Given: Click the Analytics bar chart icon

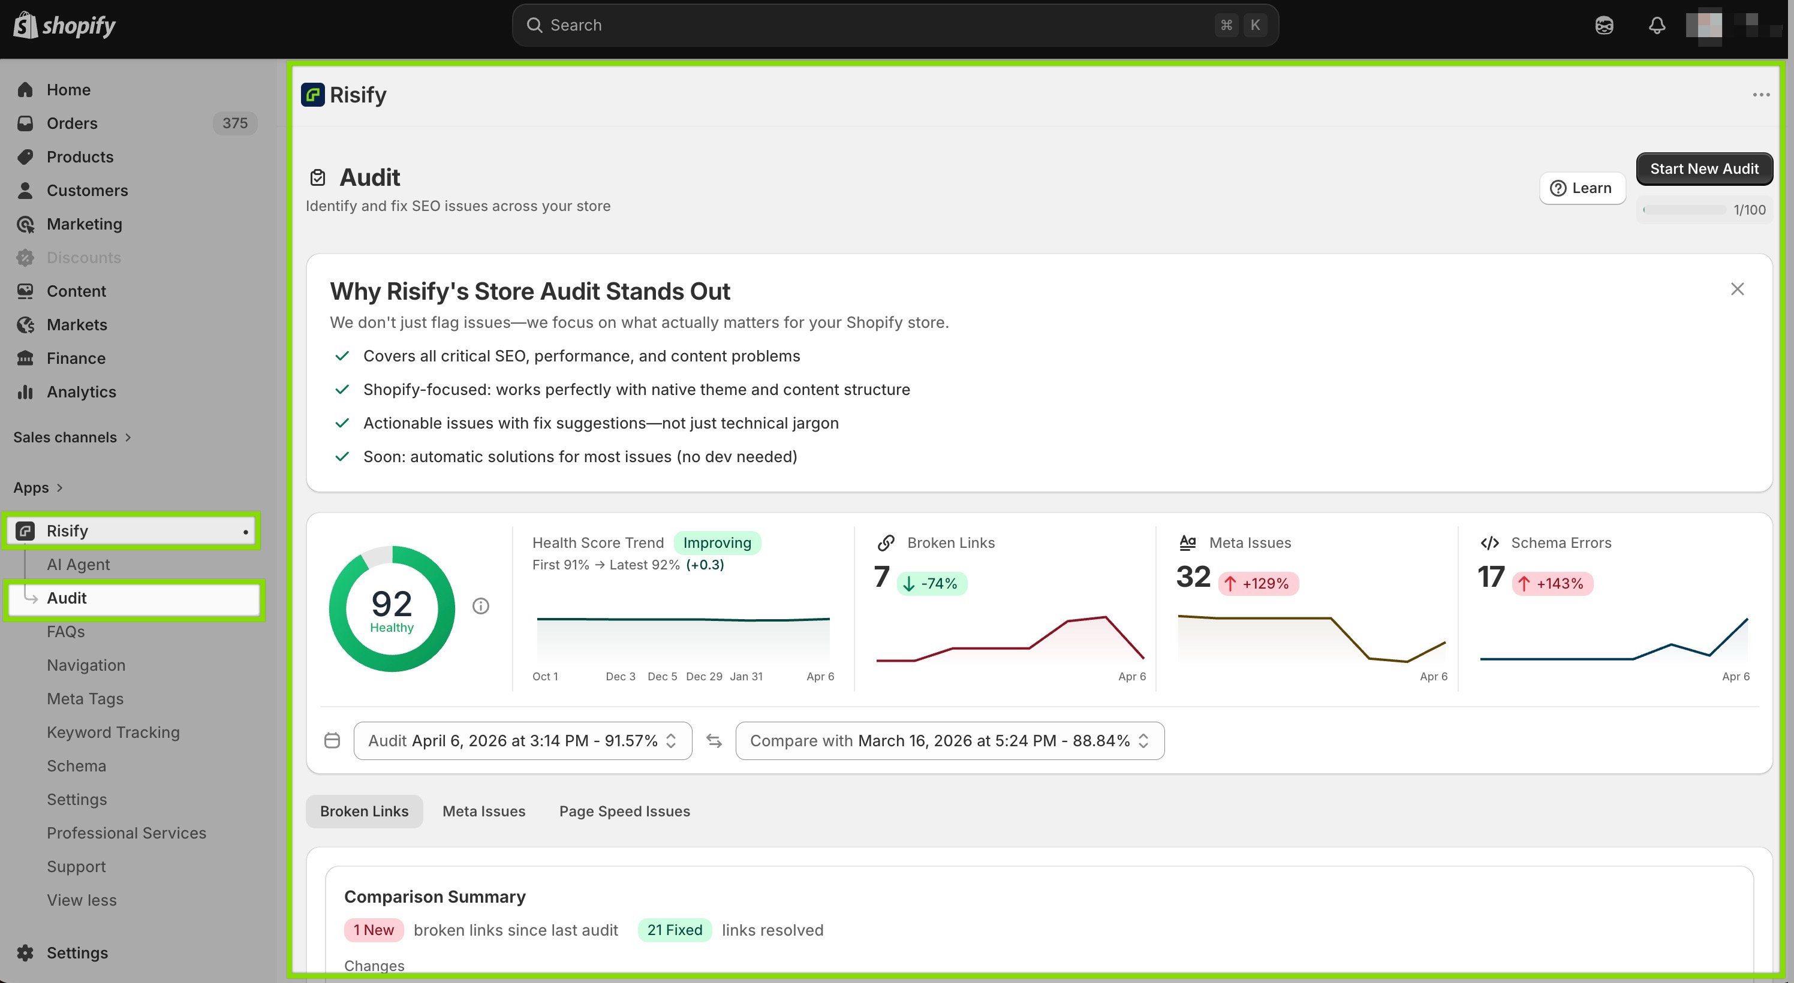Looking at the screenshot, I should 25,392.
